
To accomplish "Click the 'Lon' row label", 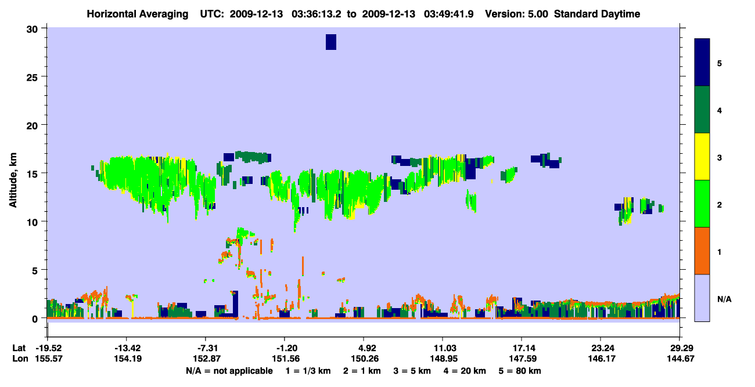I will point(19,359).
